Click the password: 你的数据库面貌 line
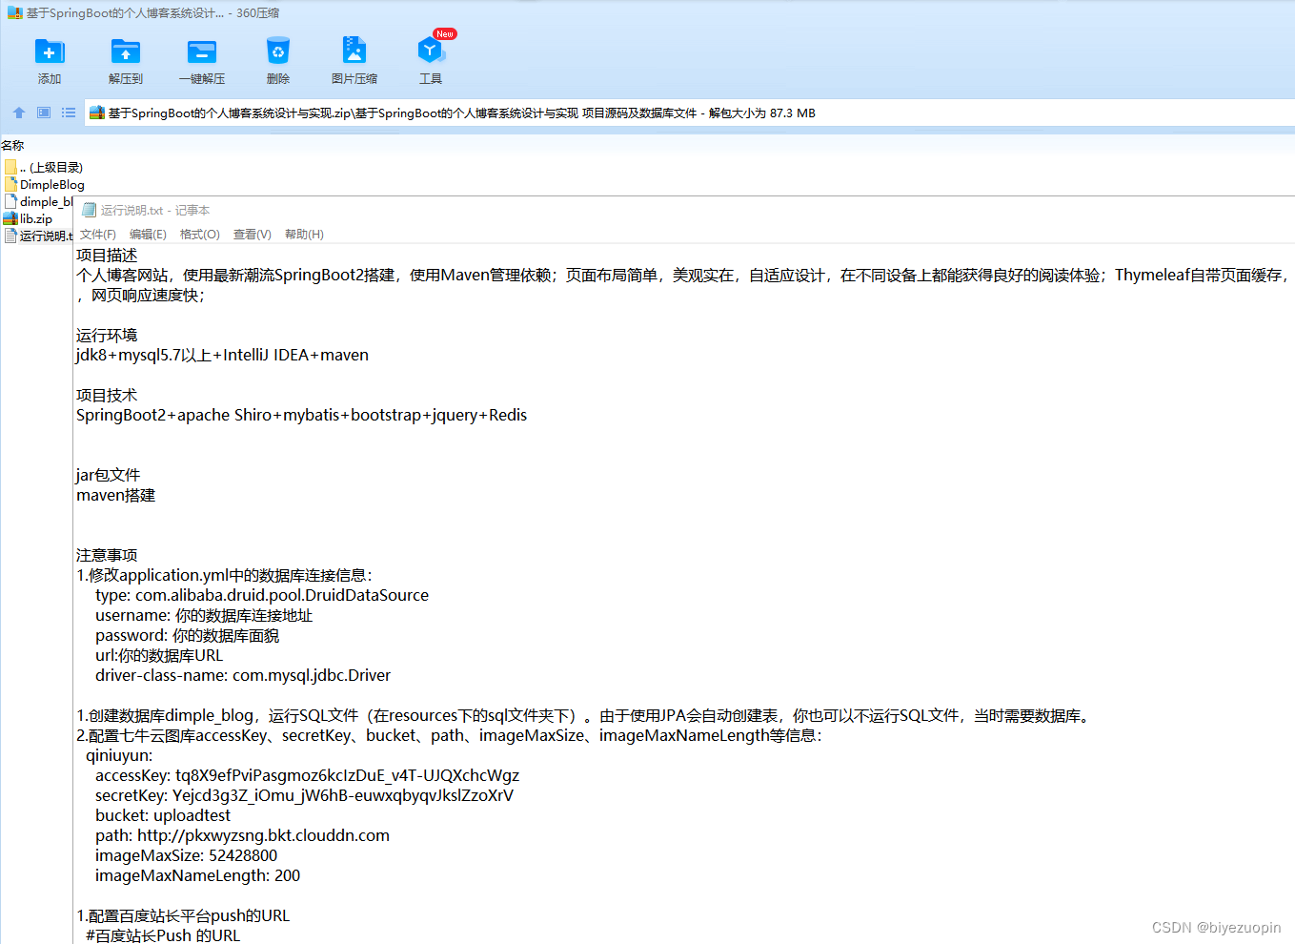The height and width of the screenshot is (944, 1295). pyautogui.click(x=188, y=636)
